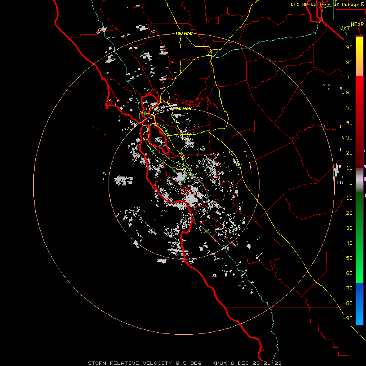Select the 70 value on velocity scale
Screen dimensions: 366x366
pyautogui.click(x=349, y=78)
